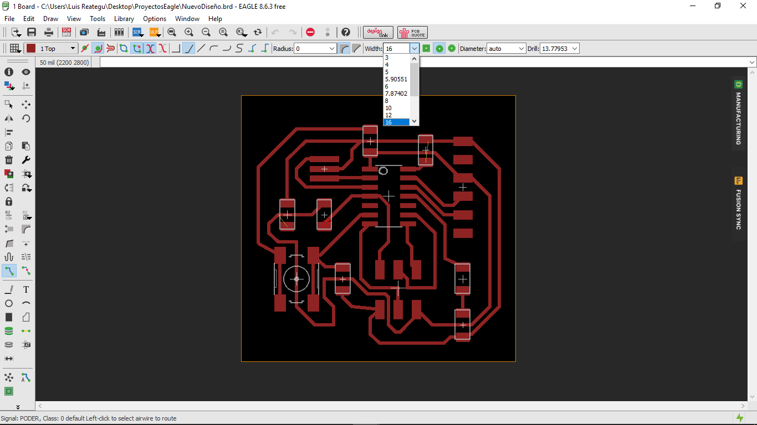Select the Info tool
The image size is (757, 425).
coord(9,72)
